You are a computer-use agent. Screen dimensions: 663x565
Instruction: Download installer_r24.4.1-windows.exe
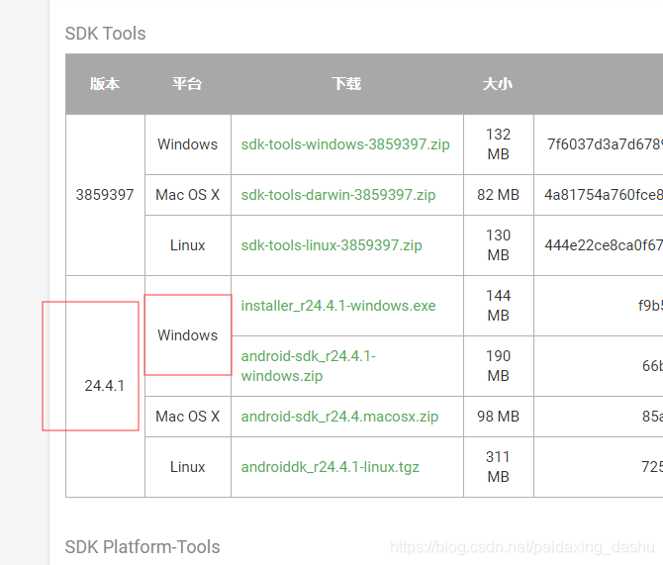(338, 306)
